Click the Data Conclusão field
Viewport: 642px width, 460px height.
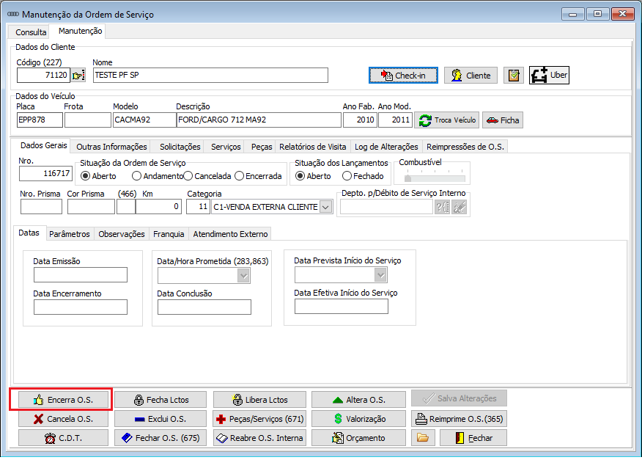pyautogui.click(x=204, y=307)
